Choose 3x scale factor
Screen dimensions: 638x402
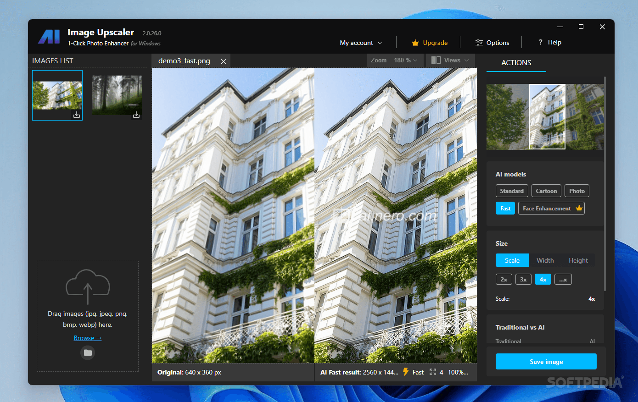(523, 279)
